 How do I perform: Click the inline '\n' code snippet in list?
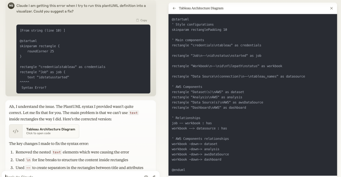coord(28,160)
